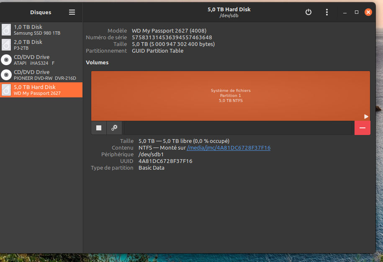Open the /media/jmc/4A81DC6728F37F16 mount link
383x262 pixels.
tap(229, 148)
